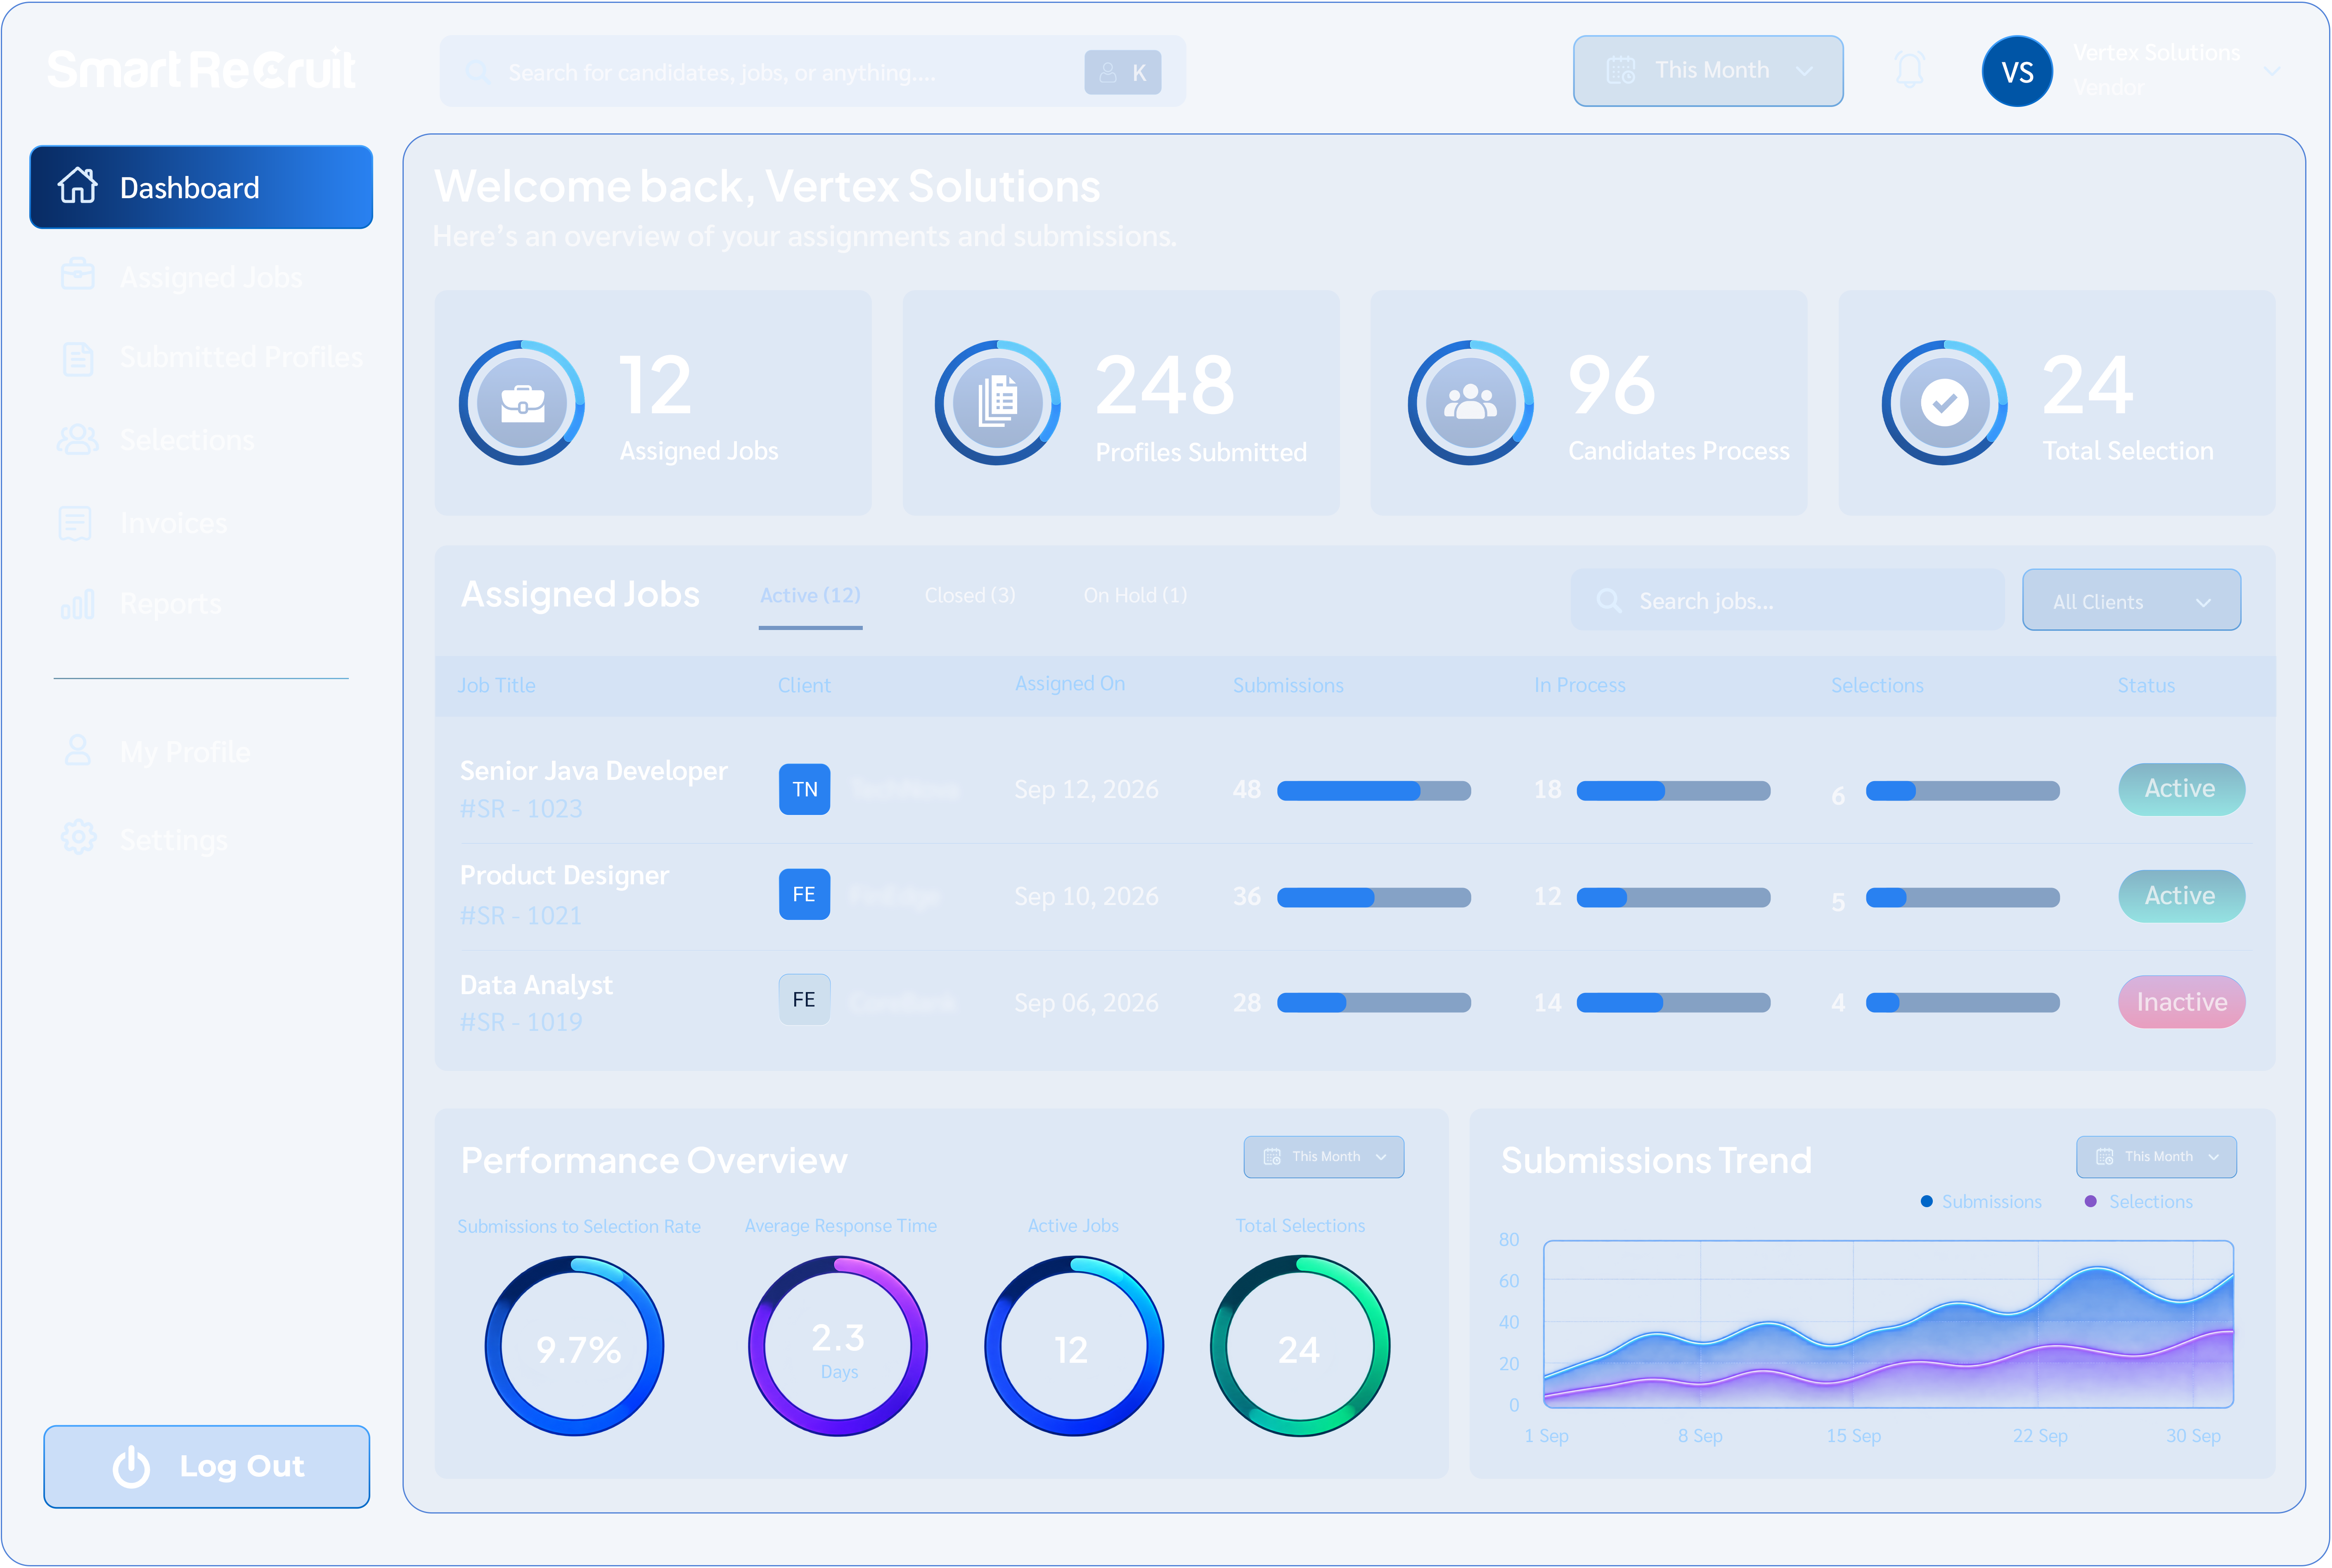
Task: Expand the Vertex Solutions account chevron
Action: 2272,71
